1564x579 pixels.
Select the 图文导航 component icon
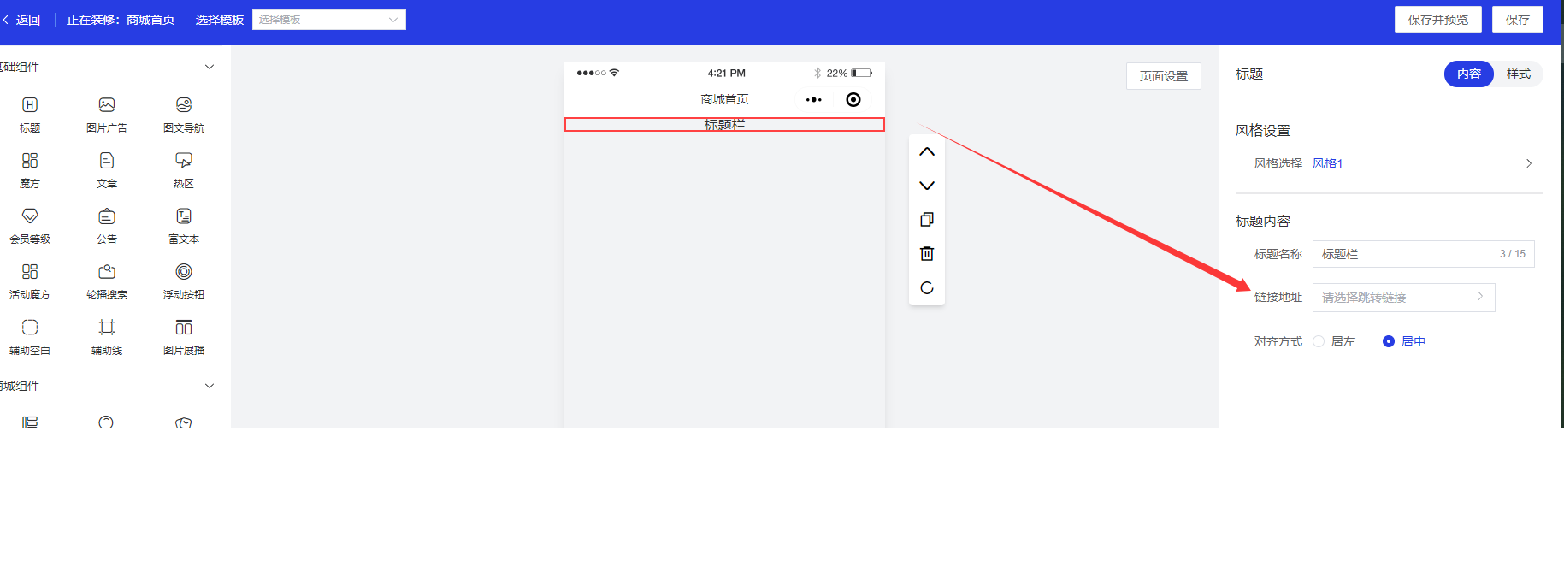(x=183, y=105)
